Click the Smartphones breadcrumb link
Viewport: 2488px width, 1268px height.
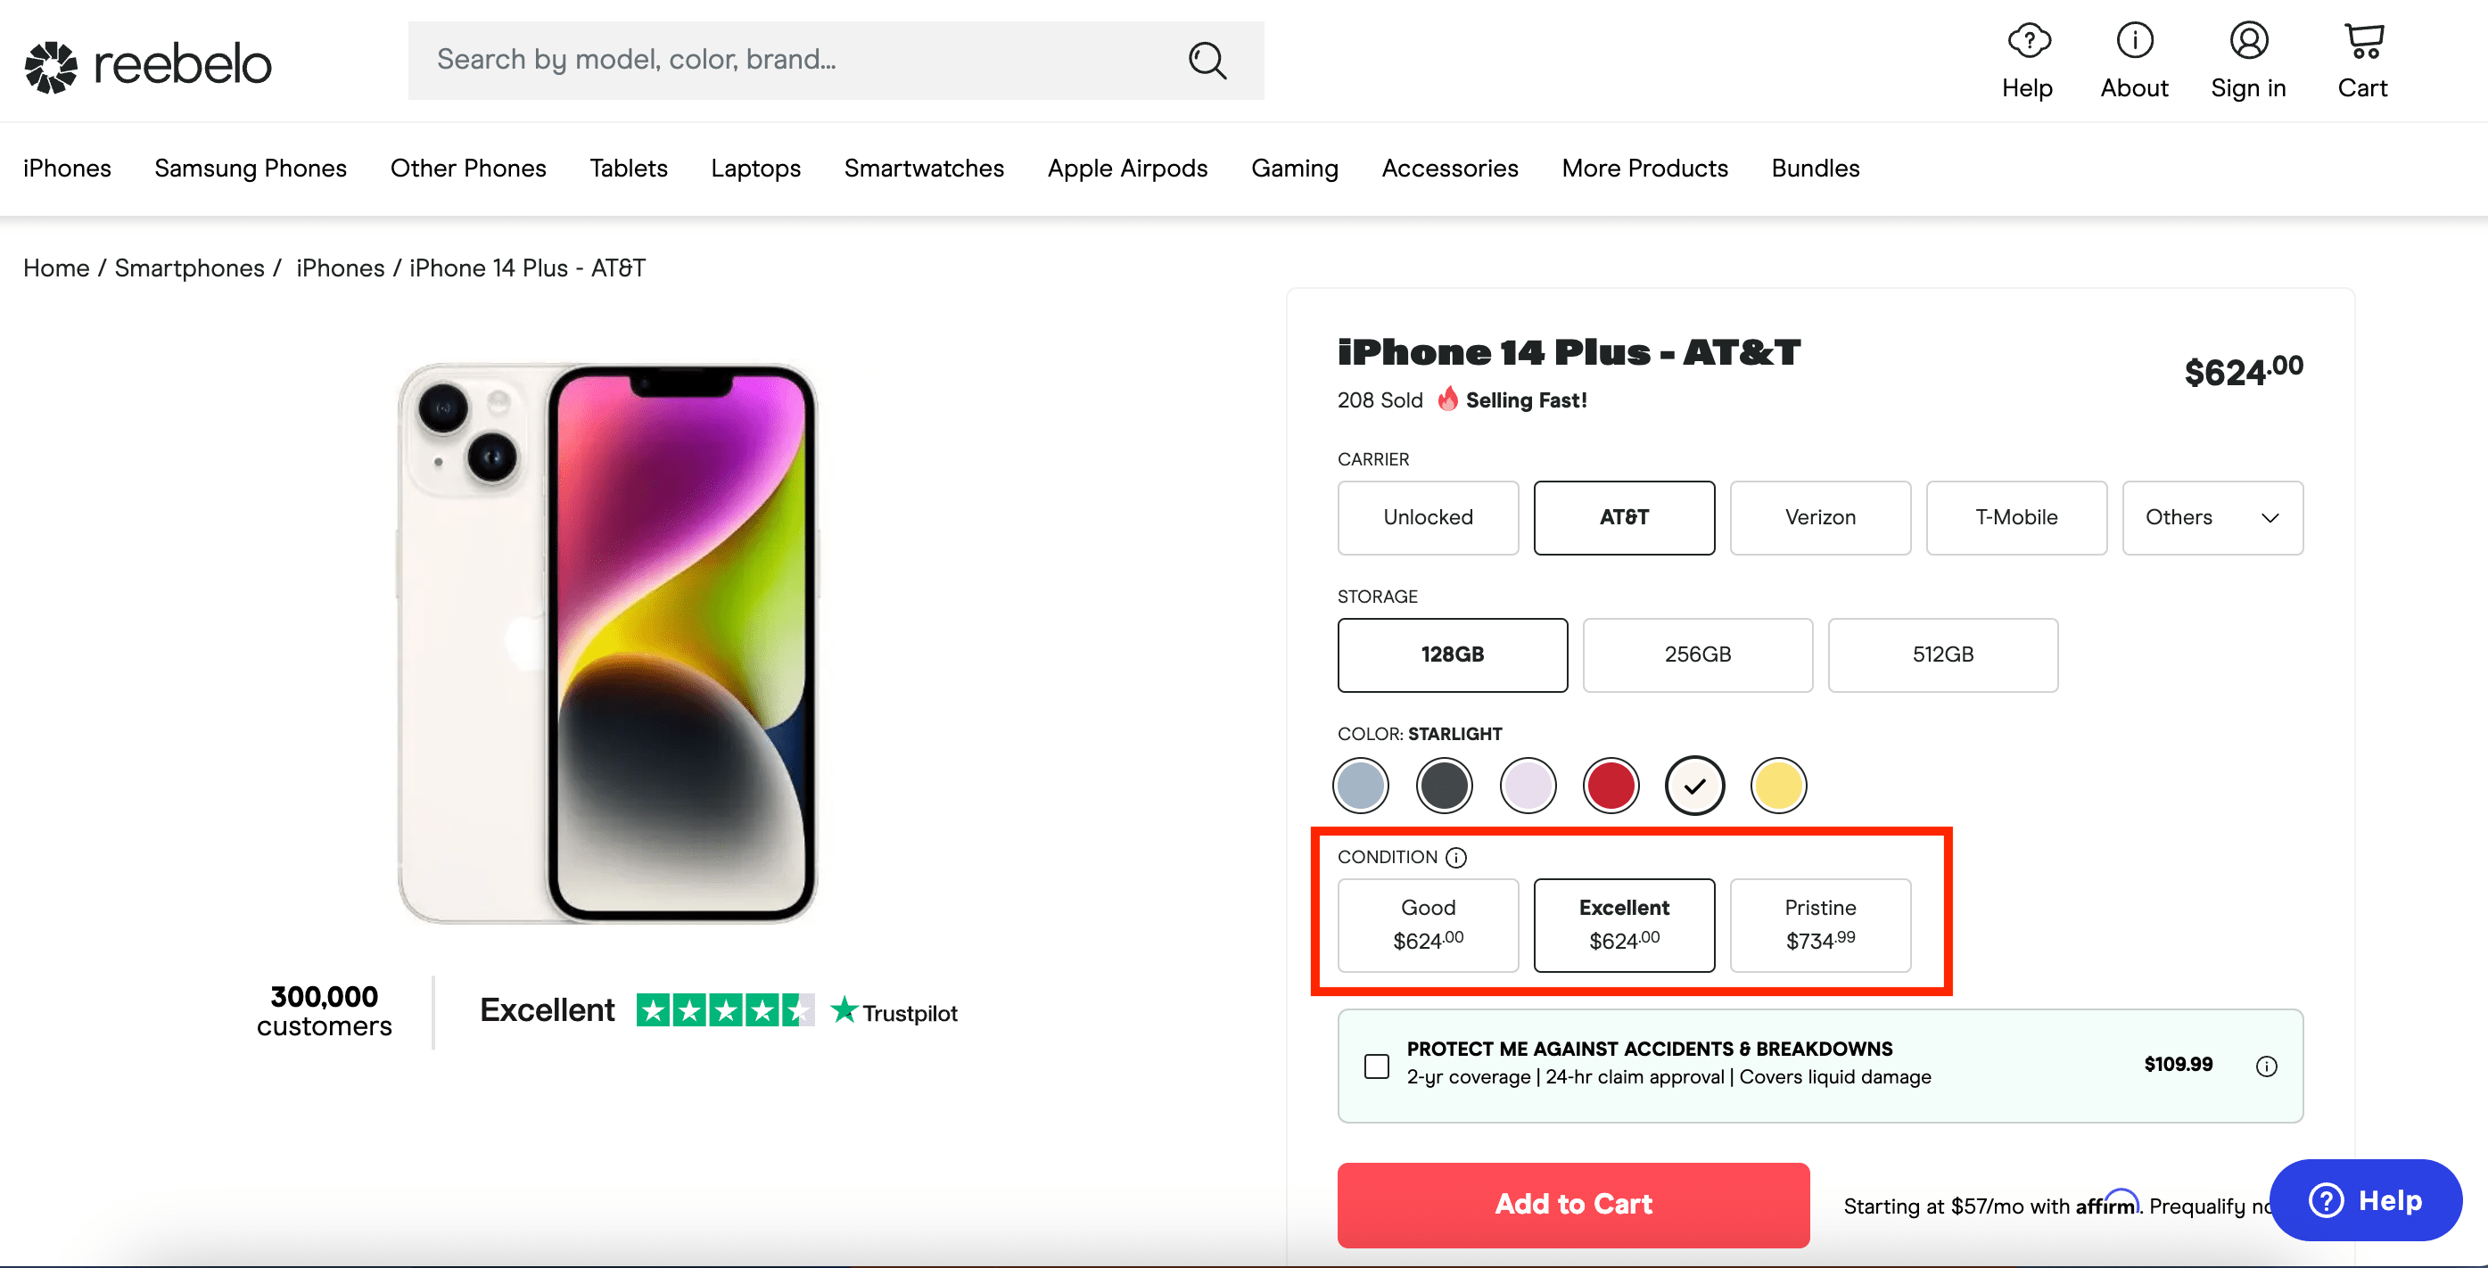pyautogui.click(x=189, y=268)
